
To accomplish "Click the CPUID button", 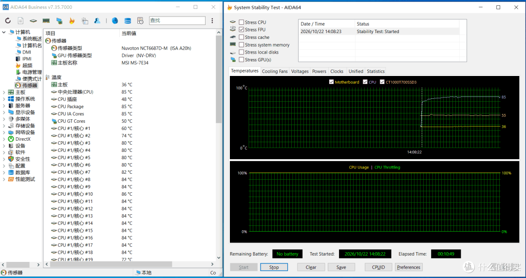I will tap(378, 267).
